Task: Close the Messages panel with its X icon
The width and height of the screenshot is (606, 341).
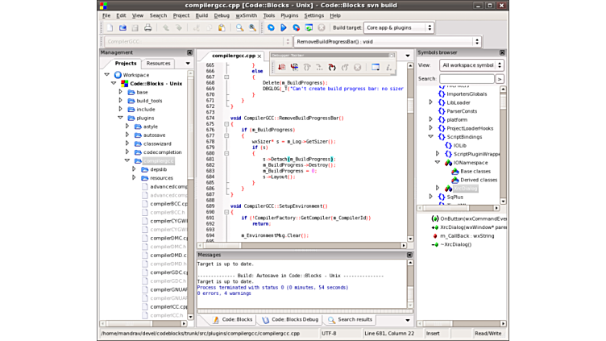Action: pos(409,255)
